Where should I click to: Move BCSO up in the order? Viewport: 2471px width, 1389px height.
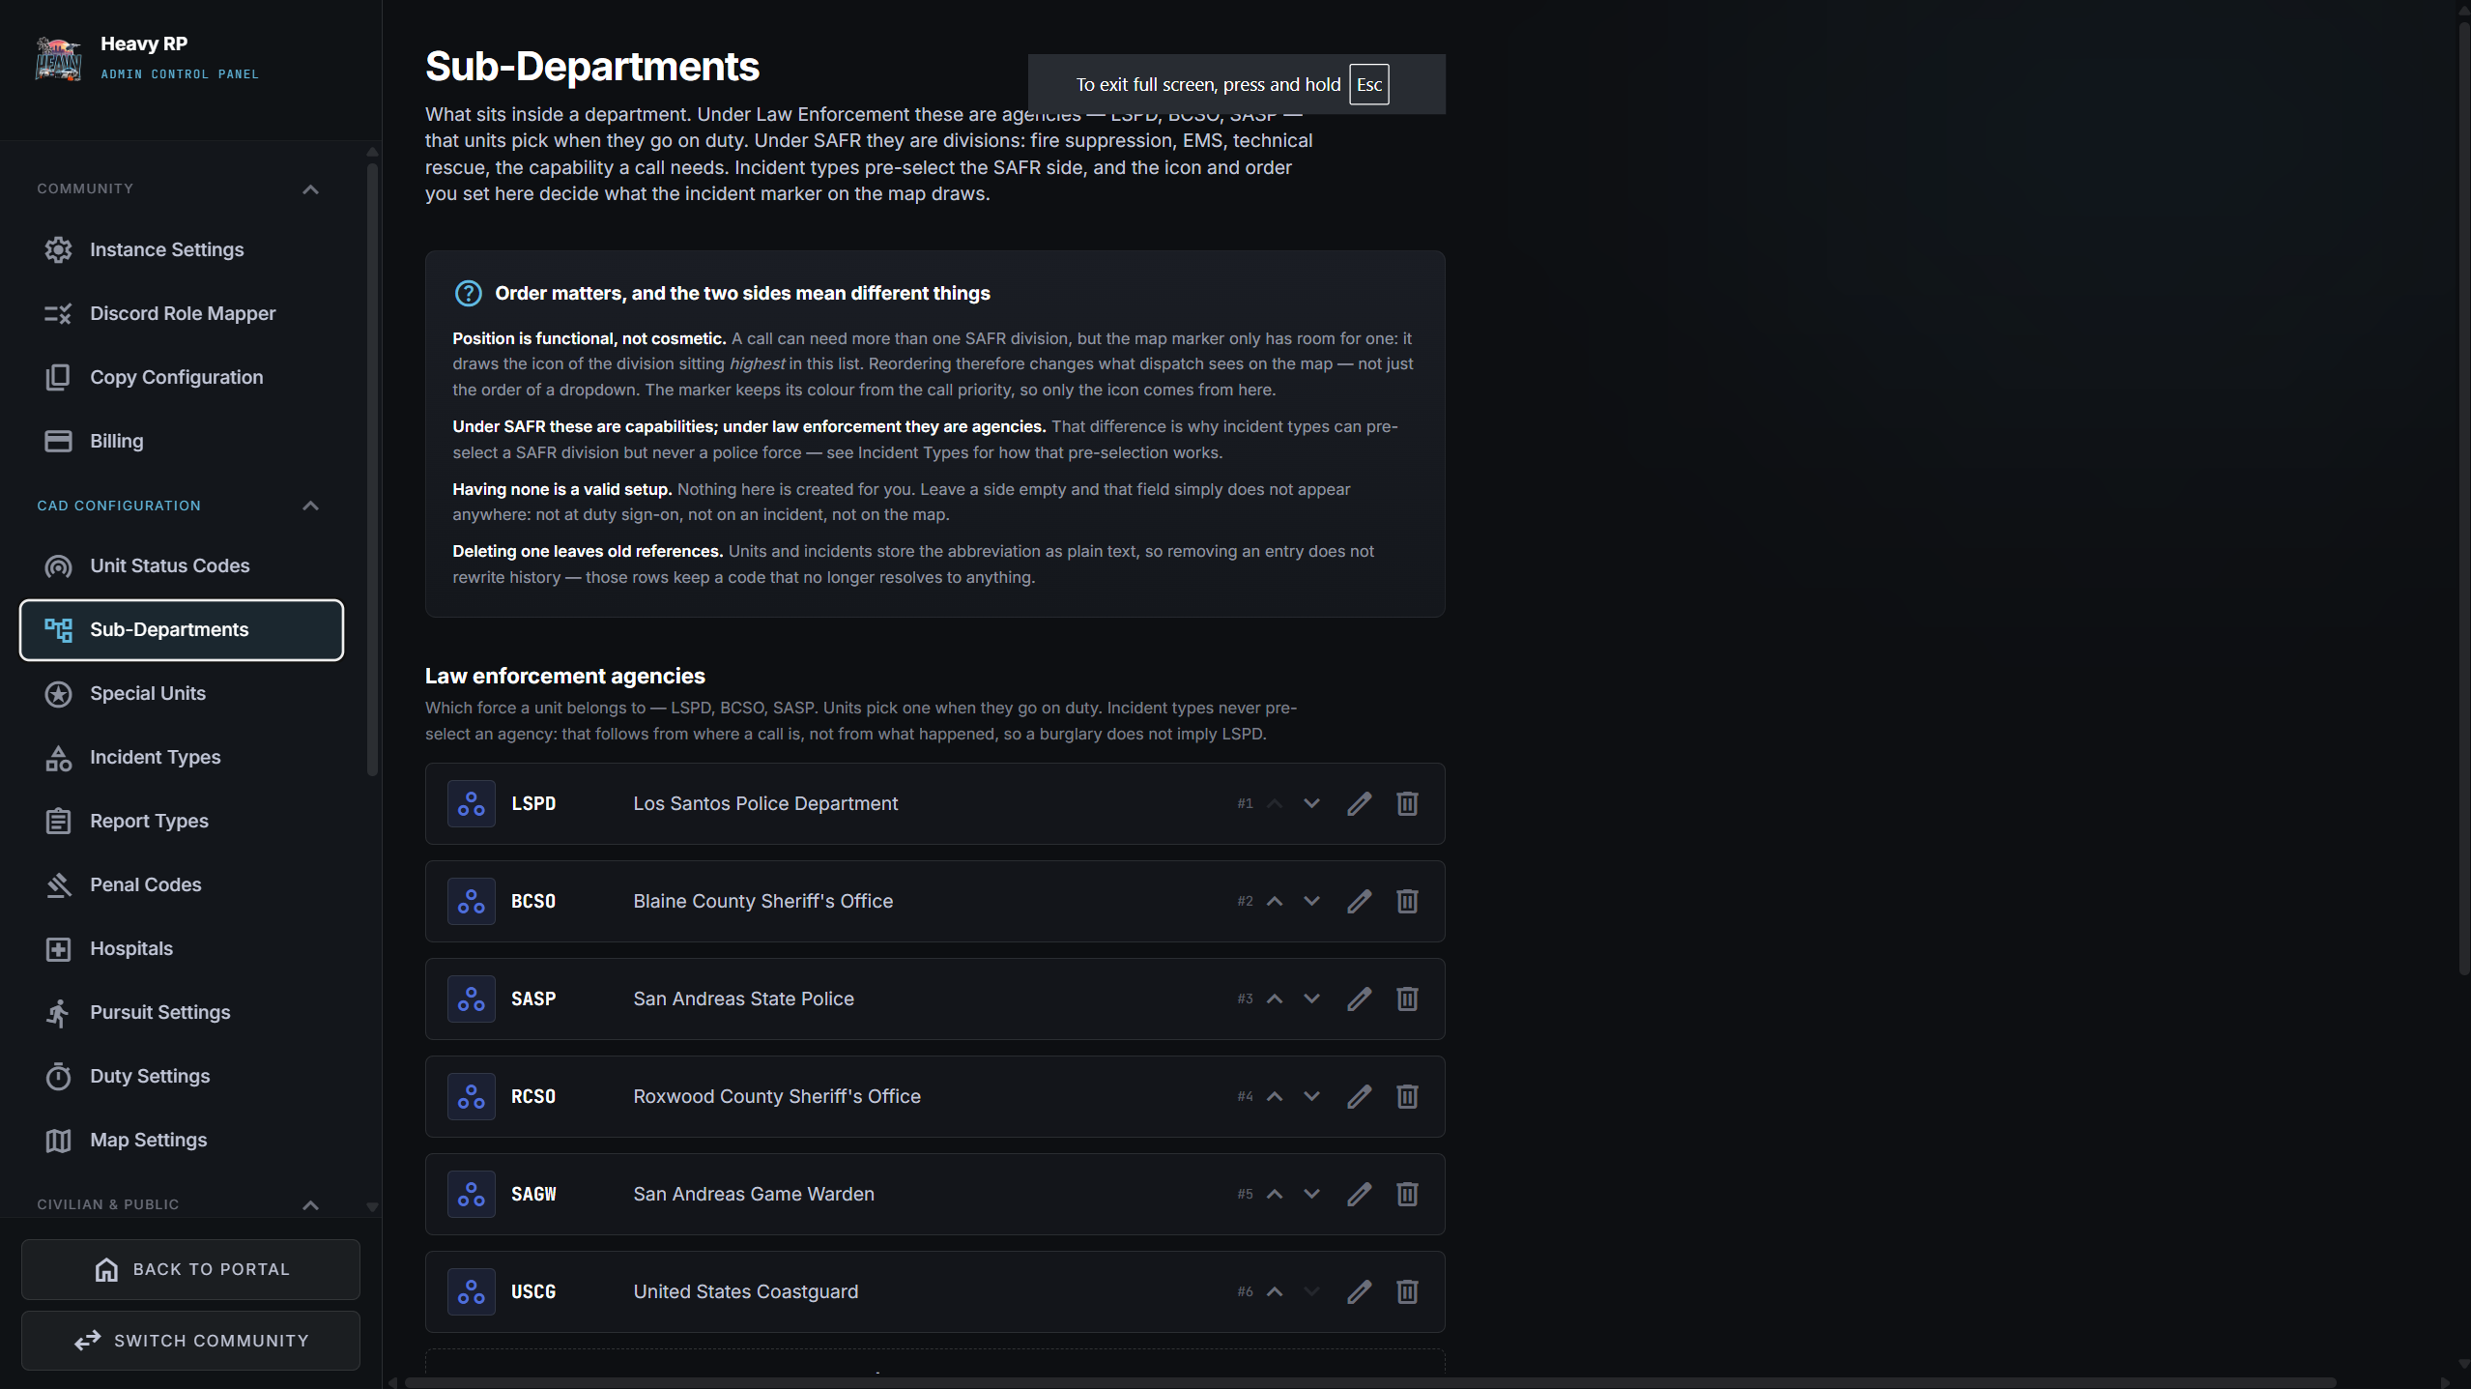[x=1275, y=901]
